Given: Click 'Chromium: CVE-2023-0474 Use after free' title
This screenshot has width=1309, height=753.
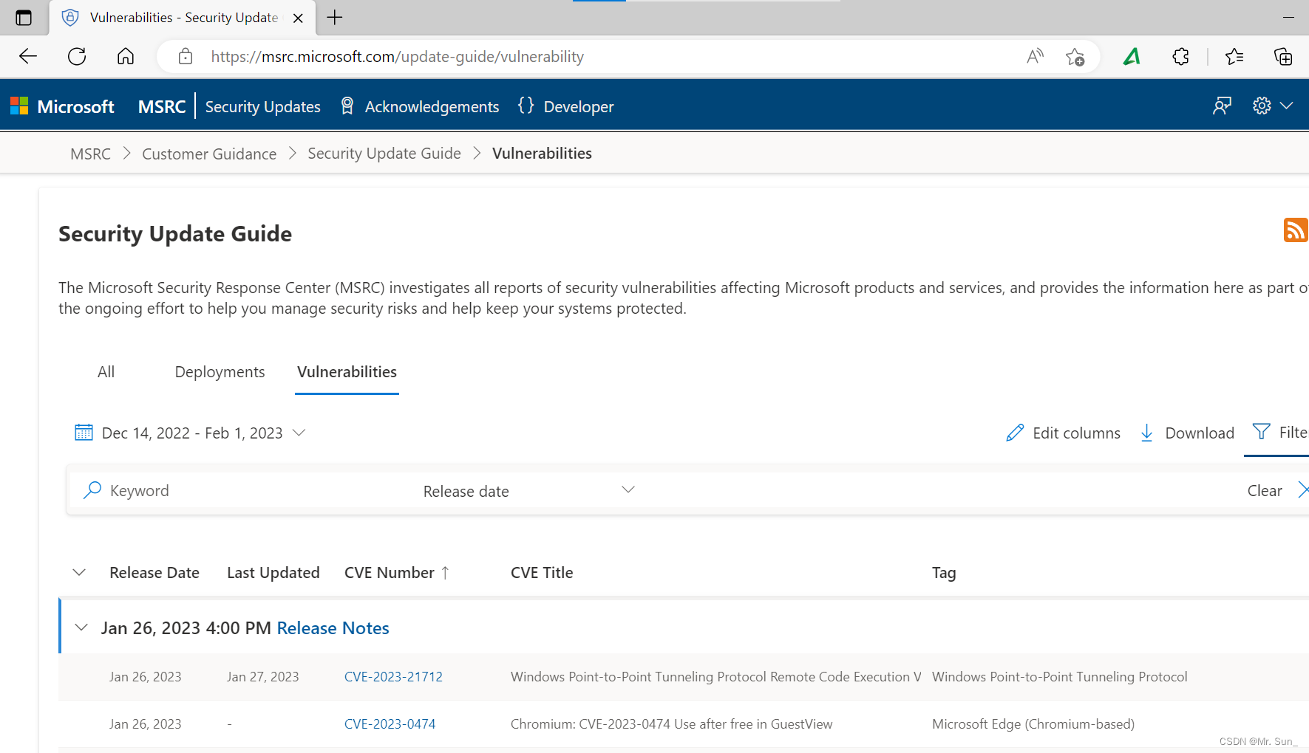Looking at the screenshot, I should click(x=671, y=723).
